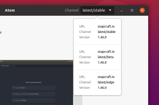Click snapcraft.io URL in the latest/stable entry
The image size is (159, 105).
click(106, 27)
